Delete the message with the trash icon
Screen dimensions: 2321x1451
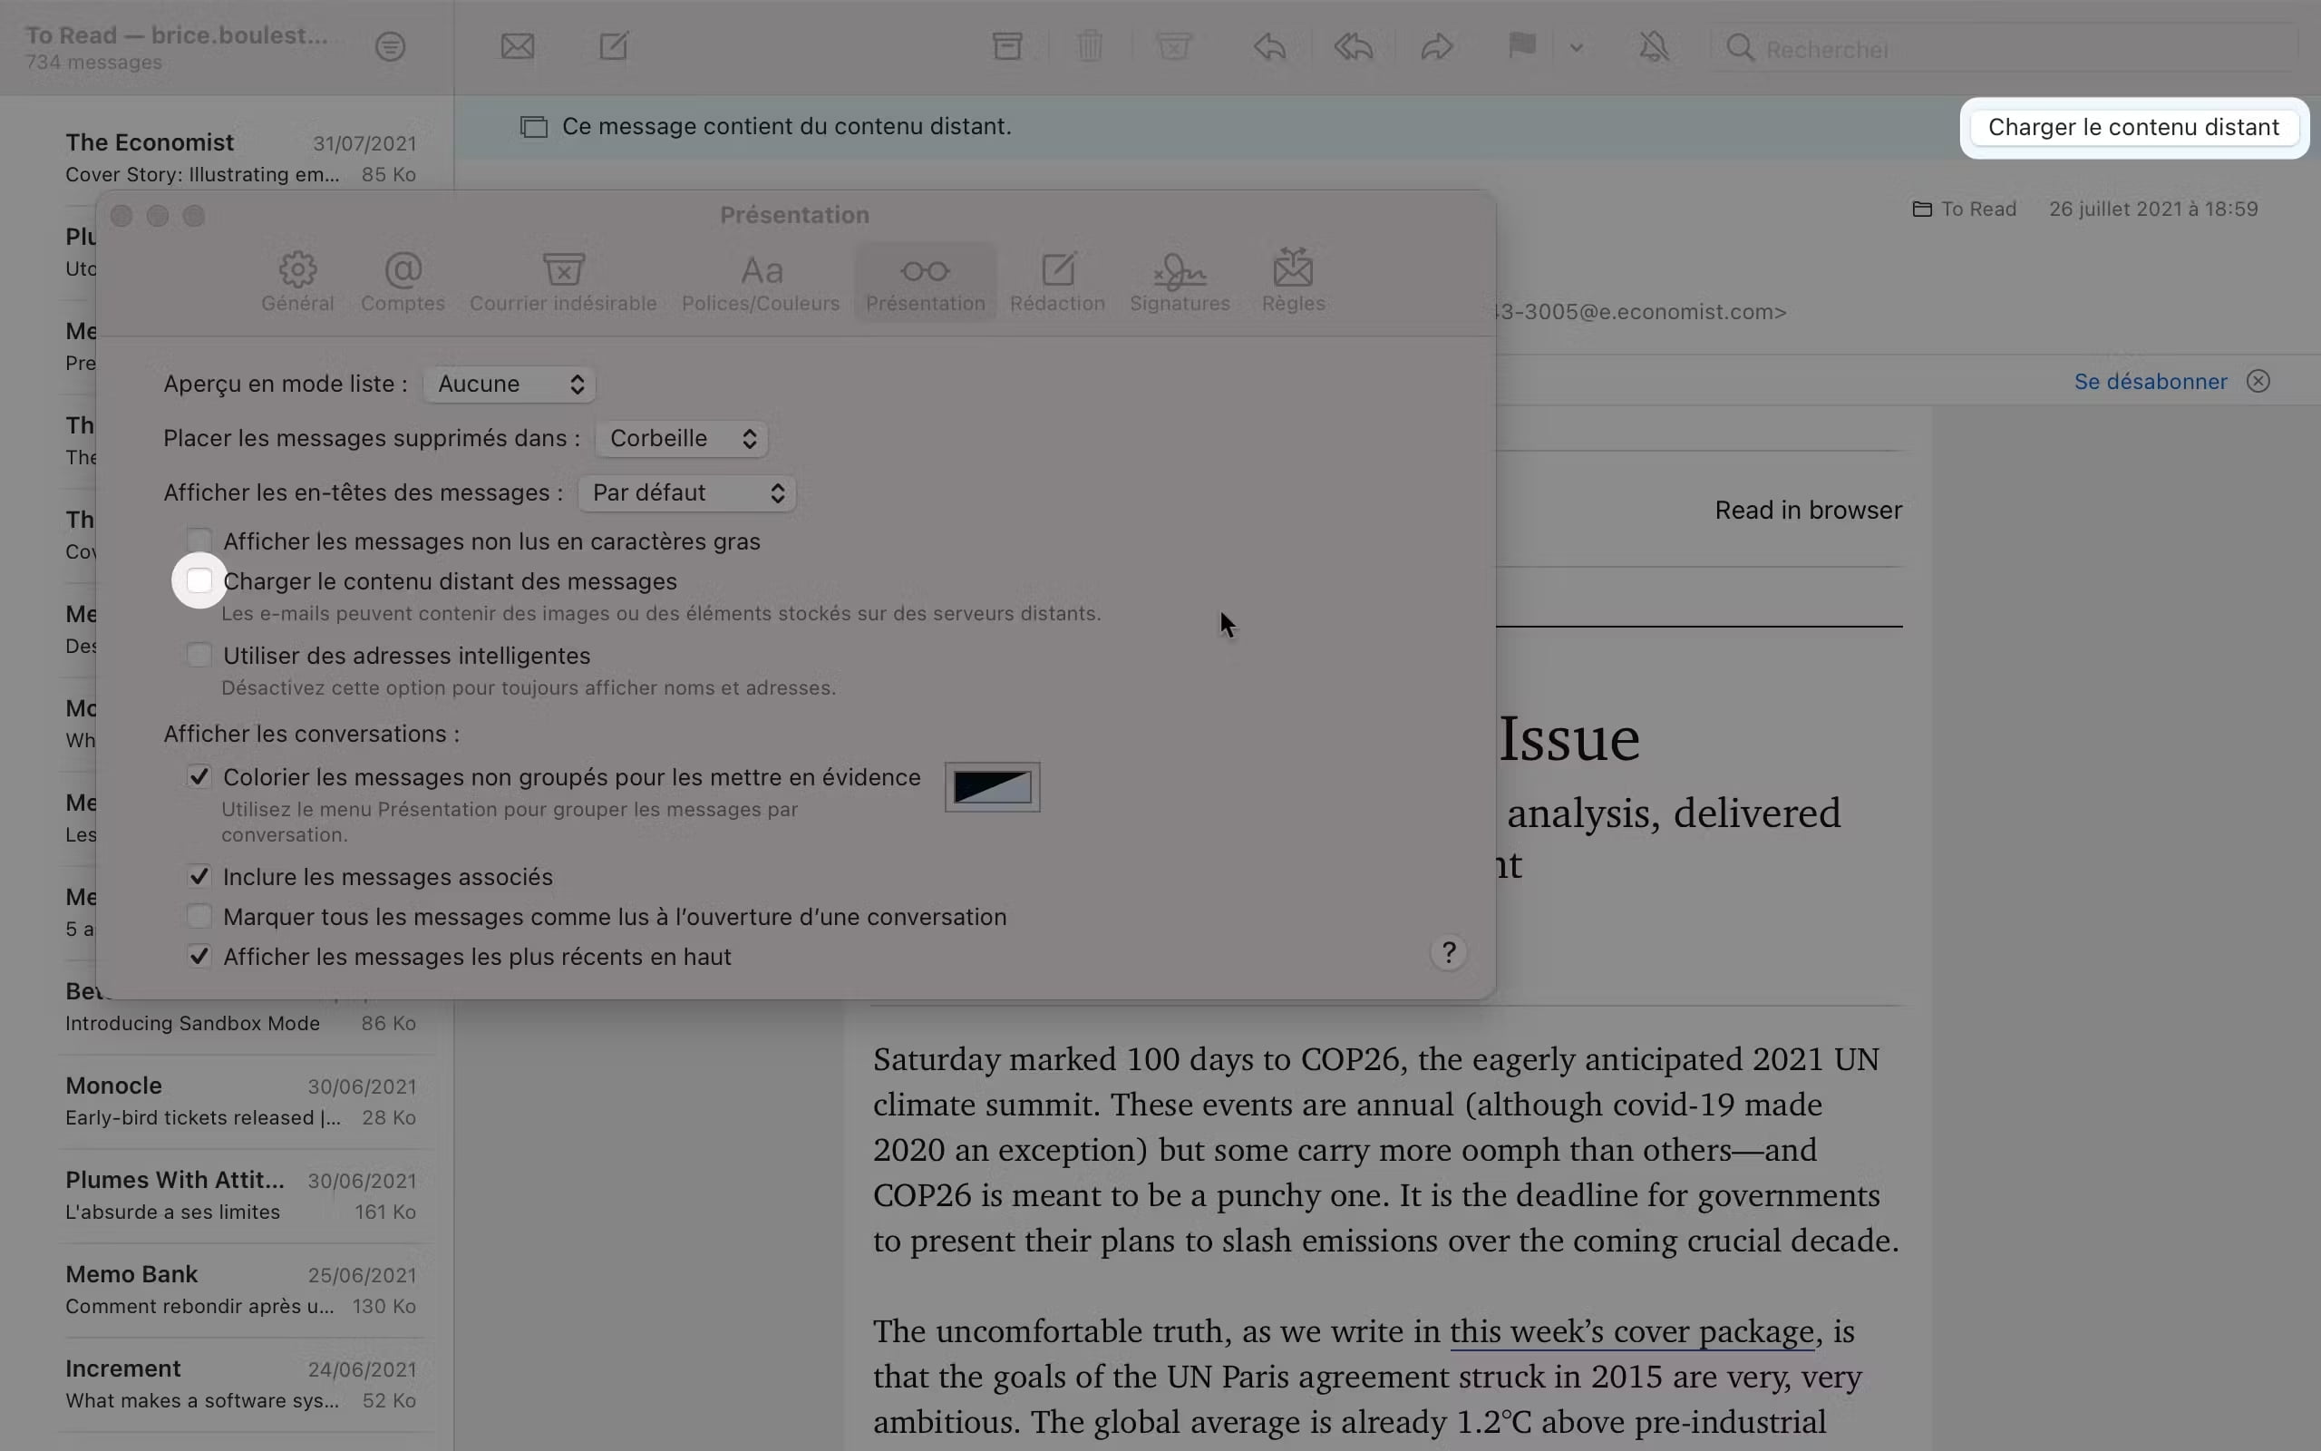tap(1090, 45)
